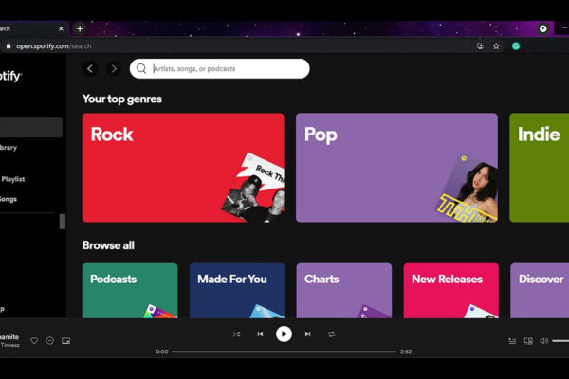Click the song title in now playing
This screenshot has height=379, width=569.
pyautogui.click(x=9, y=337)
